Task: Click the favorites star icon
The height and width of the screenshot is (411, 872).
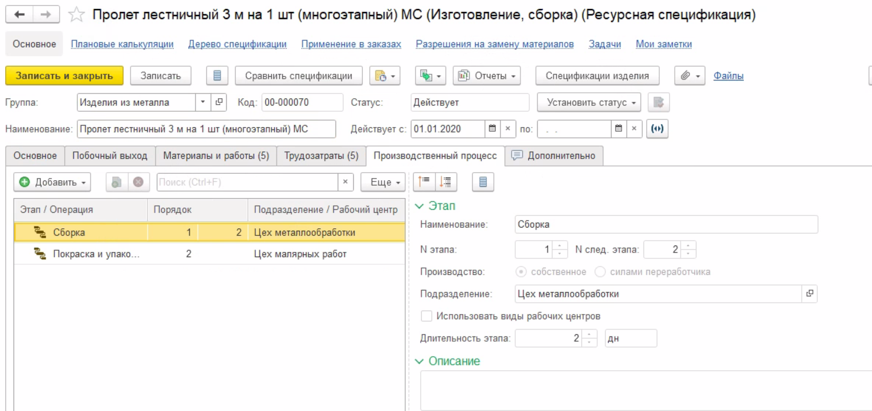Action: coord(76,15)
